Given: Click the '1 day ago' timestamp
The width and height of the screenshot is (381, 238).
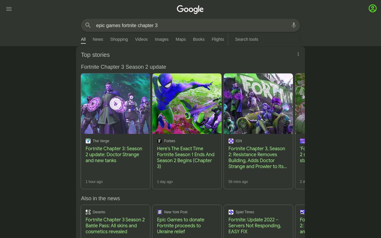Looking at the screenshot, I should 165,182.
